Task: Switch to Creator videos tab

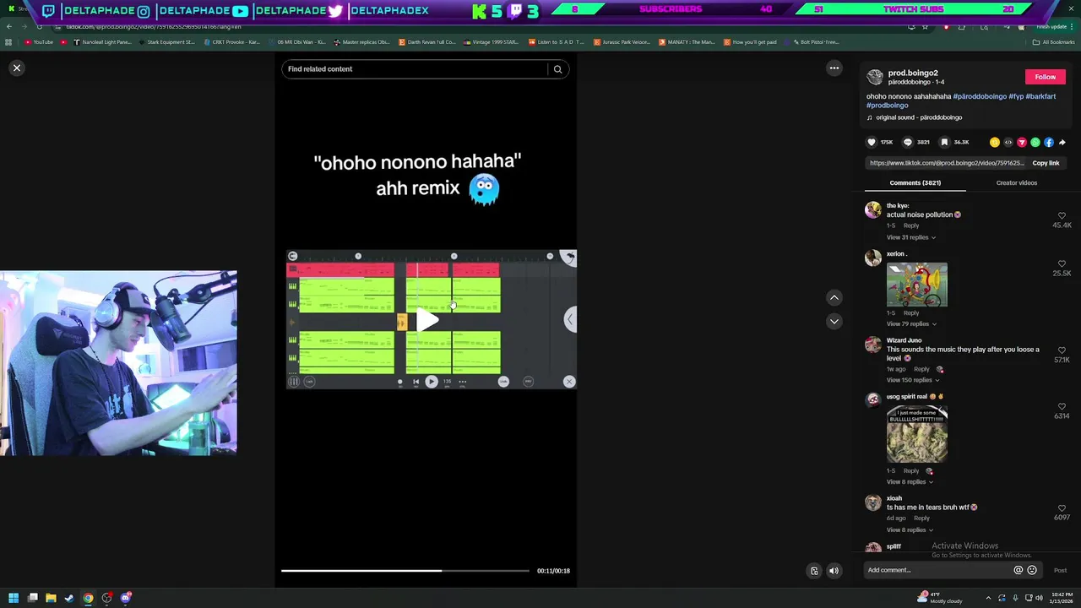Action: [1016, 182]
